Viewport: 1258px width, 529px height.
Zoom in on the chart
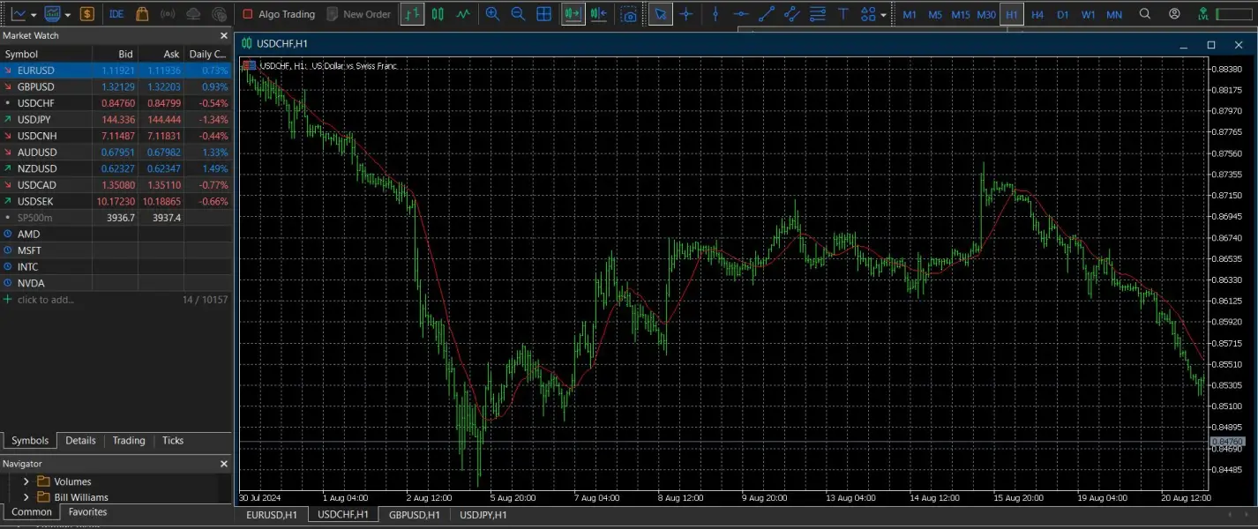pos(492,14)
